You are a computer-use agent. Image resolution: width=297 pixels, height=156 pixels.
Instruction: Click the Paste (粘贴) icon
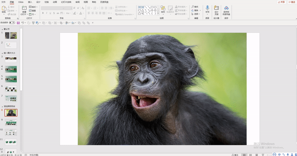(4, 8)
